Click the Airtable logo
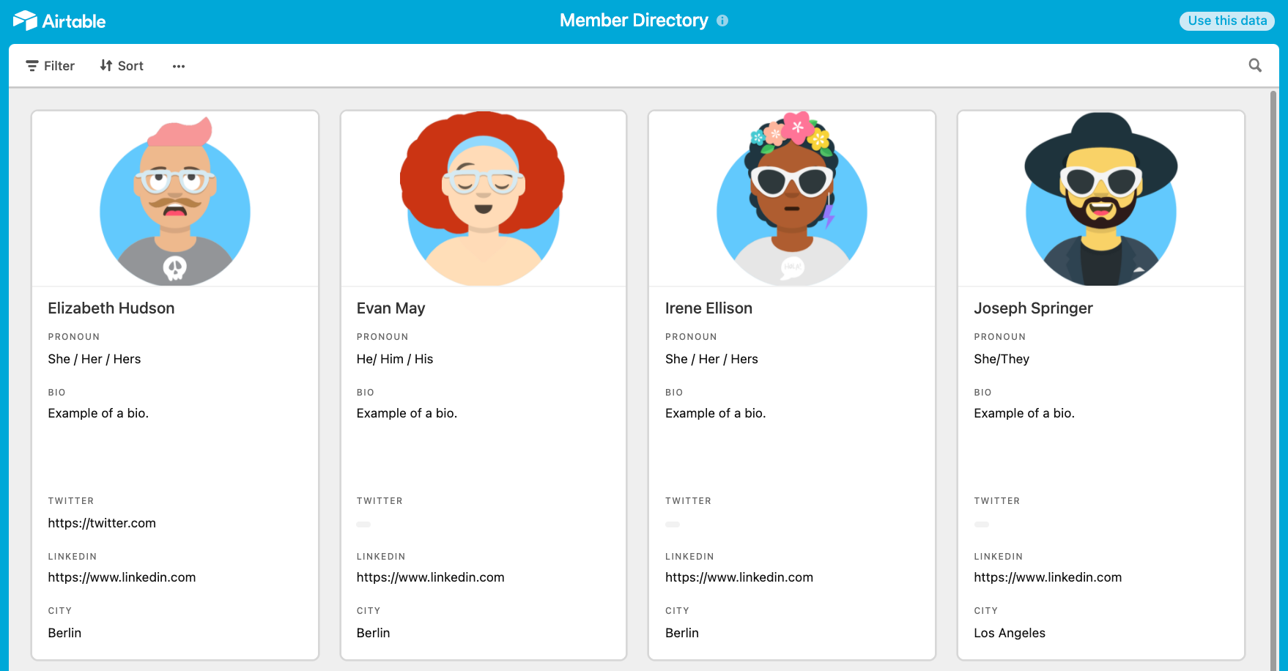The image size is (1288, 671). [59, 21]
